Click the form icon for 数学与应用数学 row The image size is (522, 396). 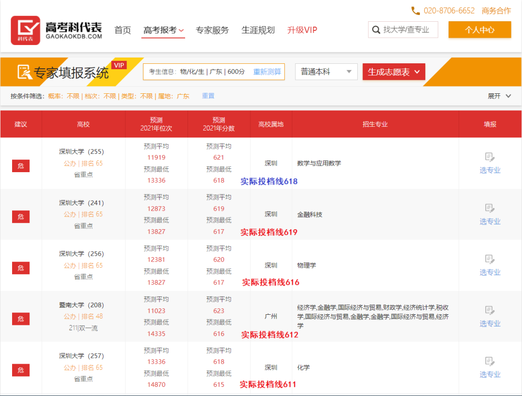[489, 157]
